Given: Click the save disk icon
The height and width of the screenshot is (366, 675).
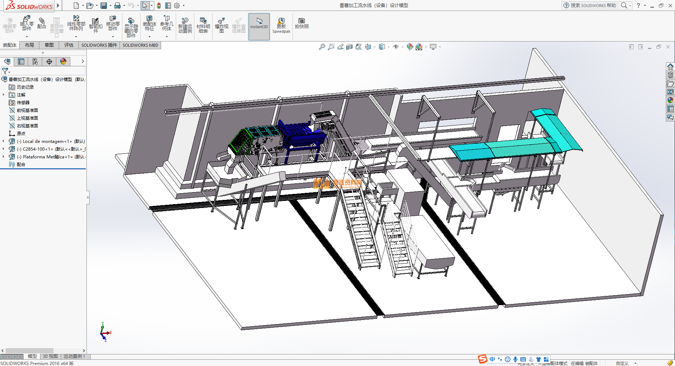Looking at the screenshot, I should [104, 6].
